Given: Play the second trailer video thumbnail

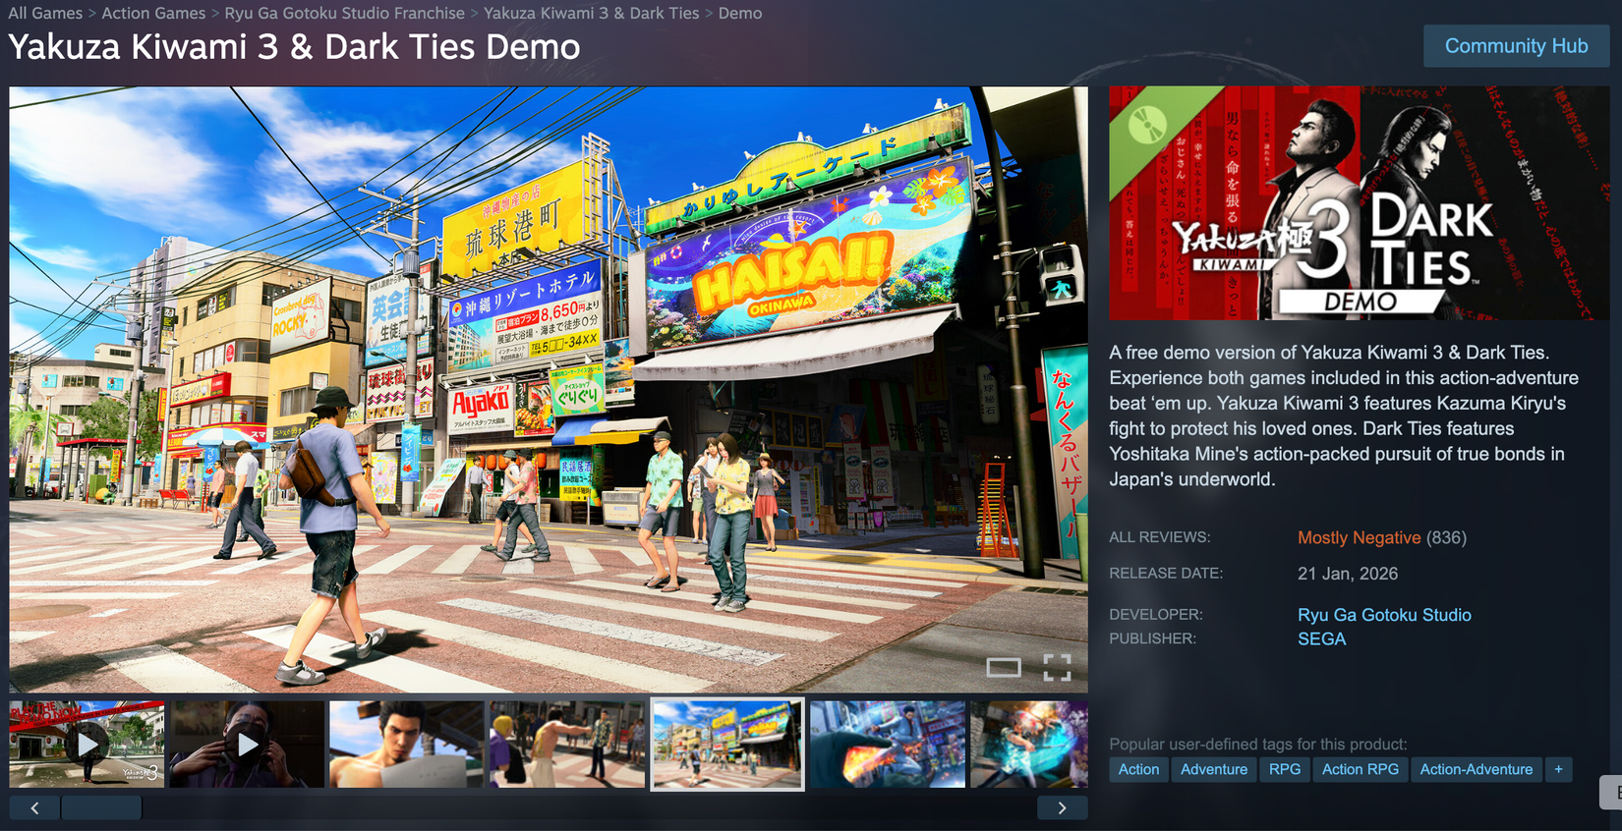Looking at the screenshot, I should pos(248,744).
